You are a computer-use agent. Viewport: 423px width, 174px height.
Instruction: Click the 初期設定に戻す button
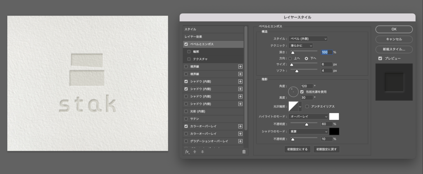tap(326, 149)
